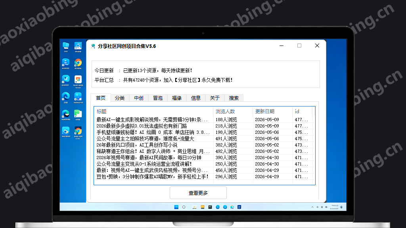Select the 中创 tab
Image resolution: width=406 pixels, height=228 pixels.
[x=139, y=98]
